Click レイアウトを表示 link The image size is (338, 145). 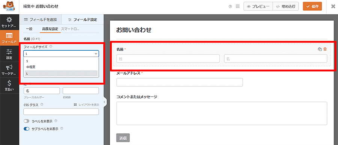86,105
